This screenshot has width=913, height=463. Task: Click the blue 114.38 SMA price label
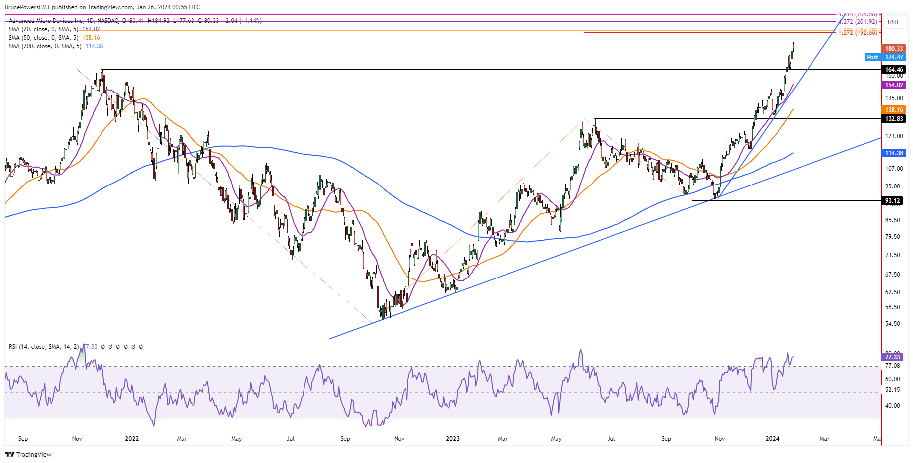[x=894, y=153]
